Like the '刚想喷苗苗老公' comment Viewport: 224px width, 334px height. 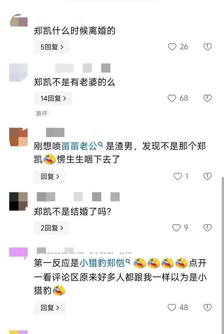178,176
